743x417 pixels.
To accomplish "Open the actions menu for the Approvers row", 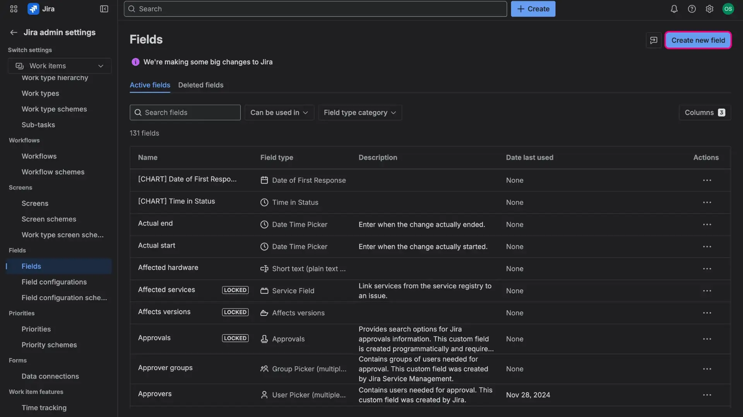I will click(707, 395).
